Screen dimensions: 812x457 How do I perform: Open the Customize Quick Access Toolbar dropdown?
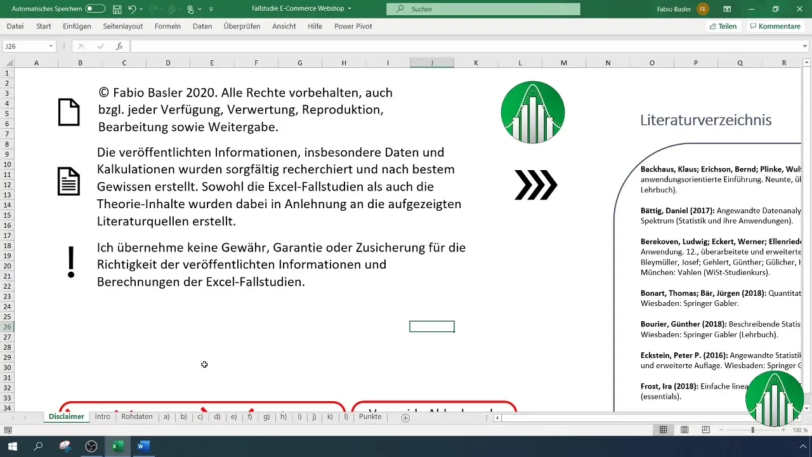click(x=211, y=10)
